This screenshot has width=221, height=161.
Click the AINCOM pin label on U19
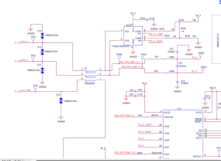click(x=169, y=117)
